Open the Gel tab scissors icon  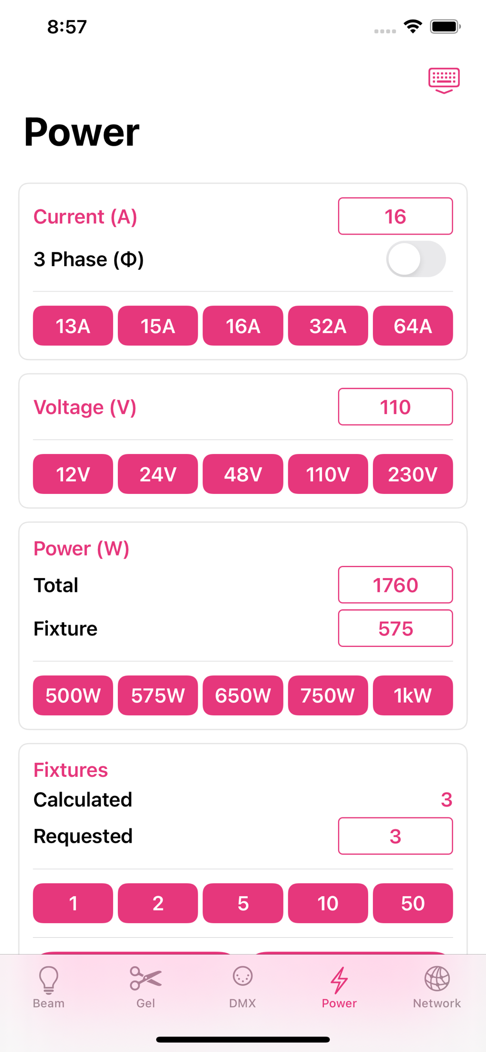[146, 978]
